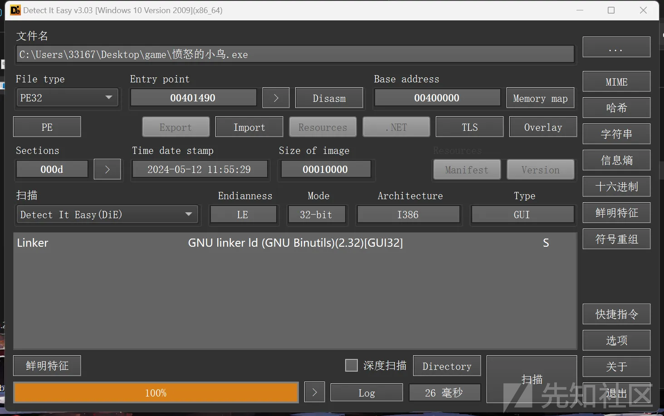The width and height of the screenshot is (664, 416).
Task: Open 选项 (options)
Action: coord(616,341)
